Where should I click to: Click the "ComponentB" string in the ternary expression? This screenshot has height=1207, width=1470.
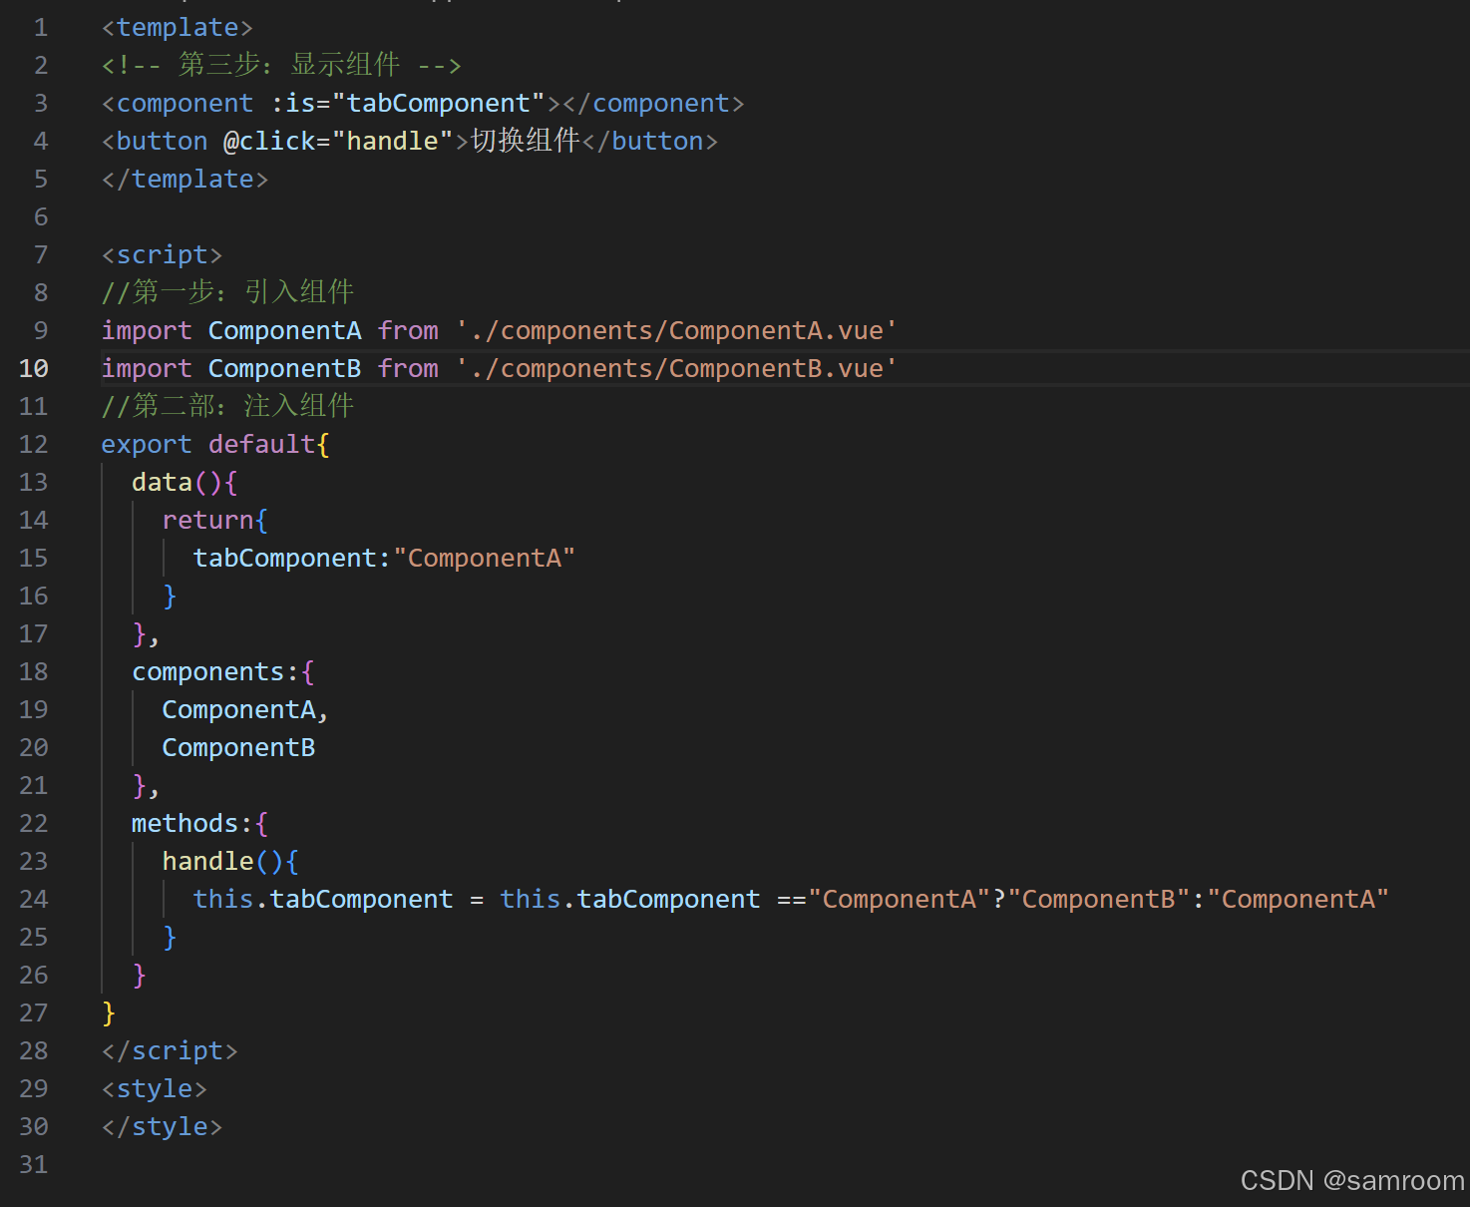1098,900
